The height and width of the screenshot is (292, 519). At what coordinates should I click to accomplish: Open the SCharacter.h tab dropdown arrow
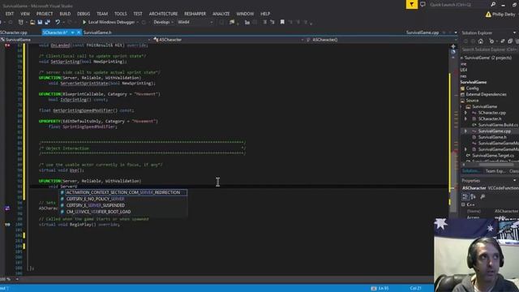72,32
